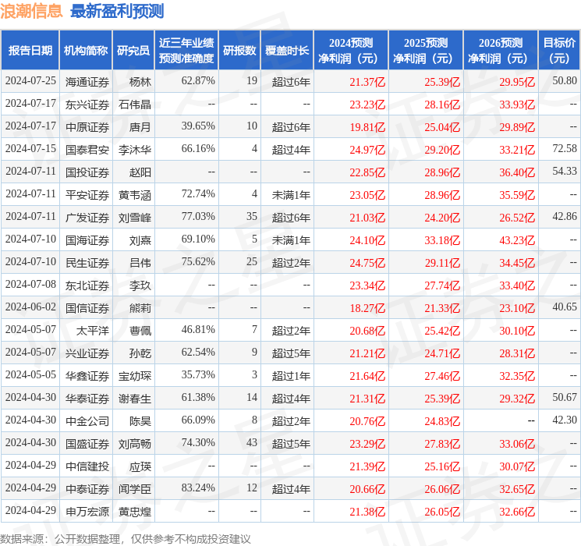
Task: Click 2024 profit value 24.97亿
Action: tap(367, 150)
